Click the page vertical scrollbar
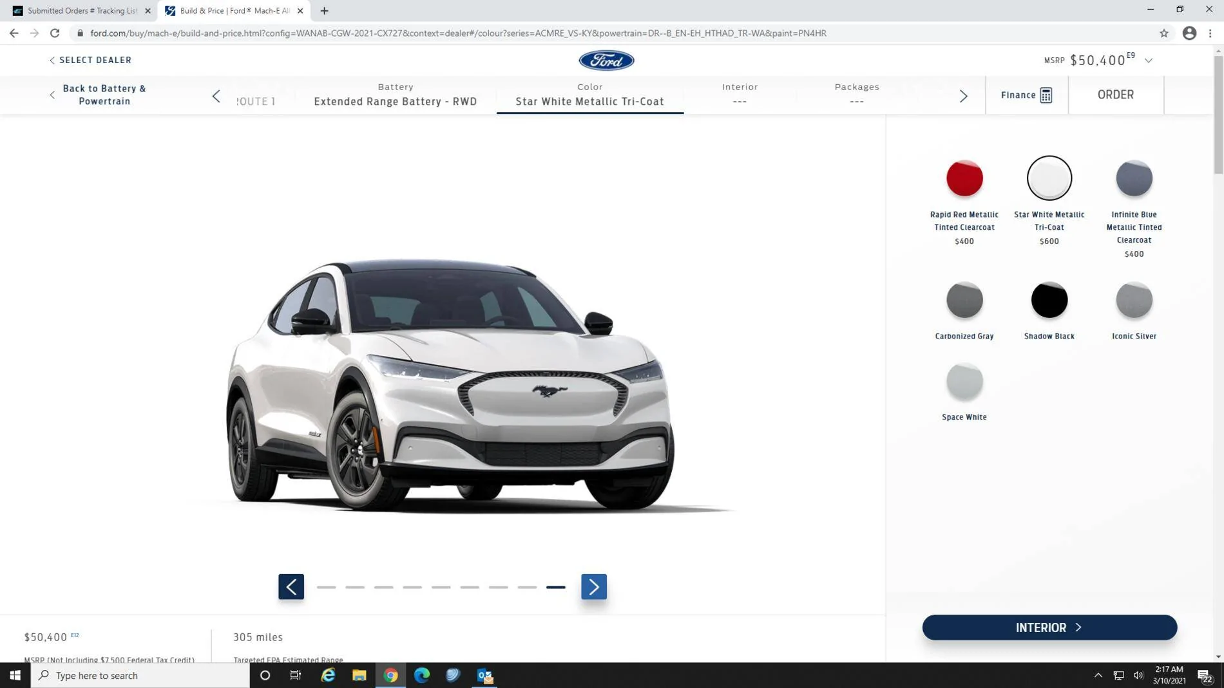This screenshot has height=688, width=1224. [1218, 116]
